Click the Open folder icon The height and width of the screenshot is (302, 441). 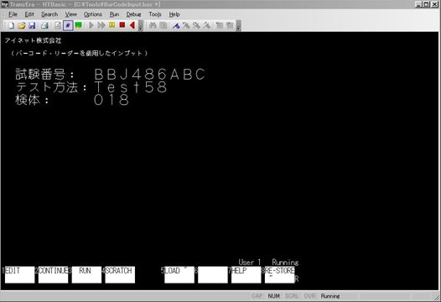pyautogui.click(x=21, y=26)
